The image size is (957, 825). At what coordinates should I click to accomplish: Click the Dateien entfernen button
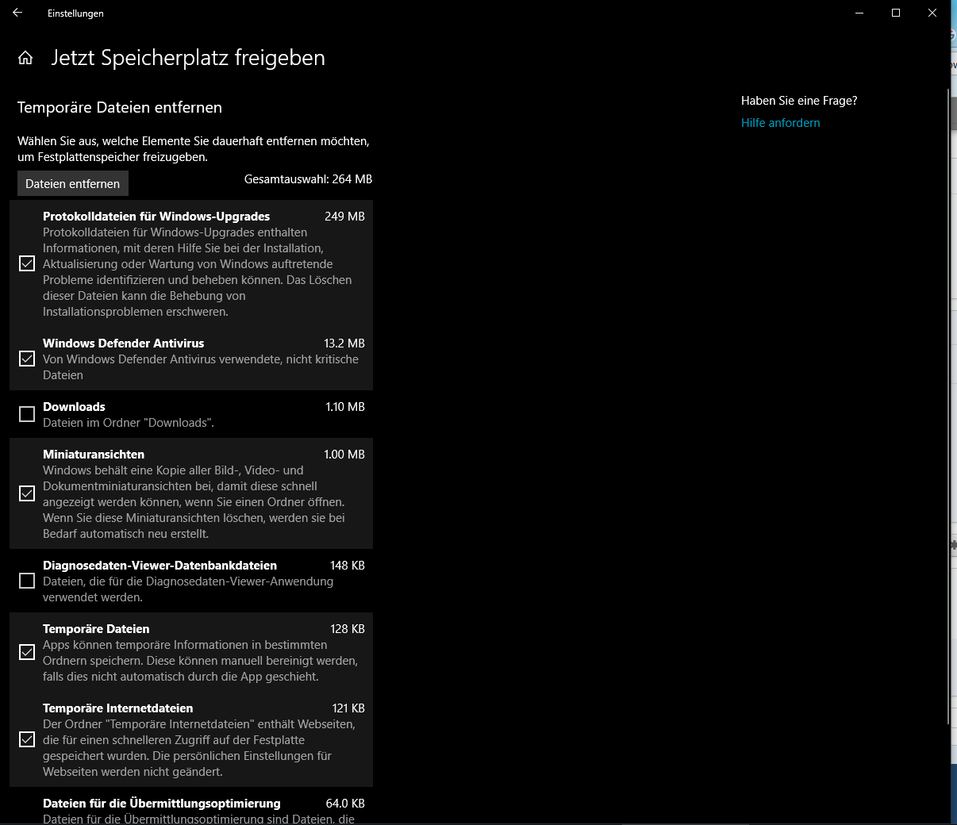tap(72, 183)
